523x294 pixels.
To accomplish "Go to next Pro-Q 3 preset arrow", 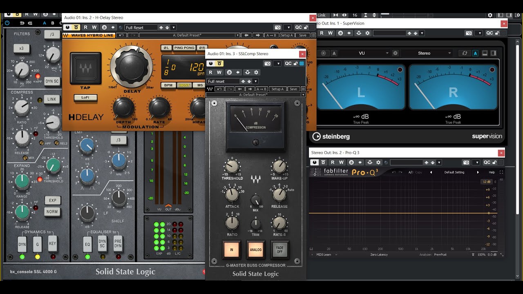I will click(478, 172).
